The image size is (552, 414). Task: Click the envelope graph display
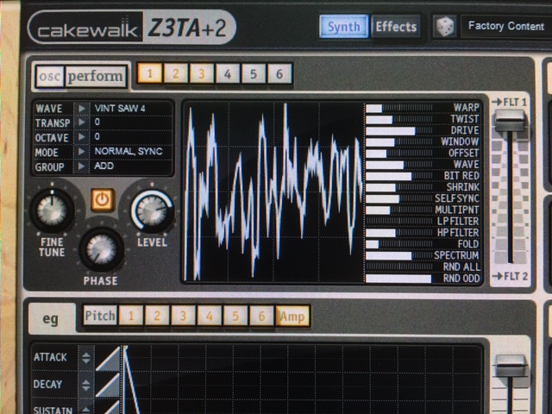[x=303, y=379]
